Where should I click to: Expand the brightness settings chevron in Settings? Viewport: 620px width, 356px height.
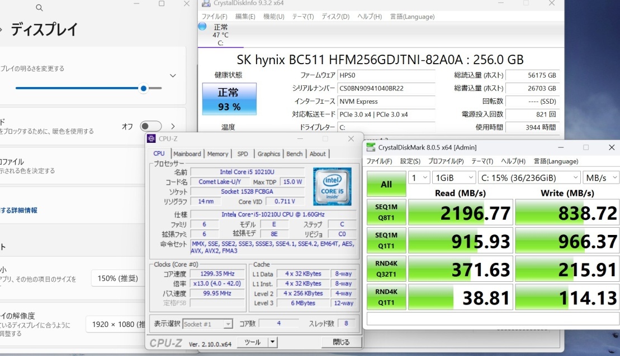pyautogui.click(x=173, y=75)
